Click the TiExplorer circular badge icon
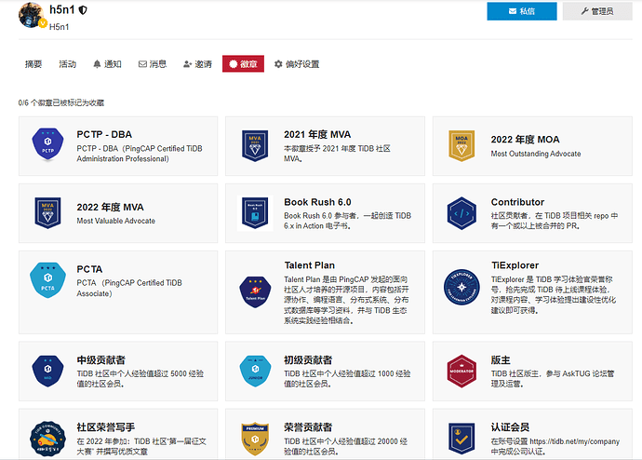 point(461,287)
